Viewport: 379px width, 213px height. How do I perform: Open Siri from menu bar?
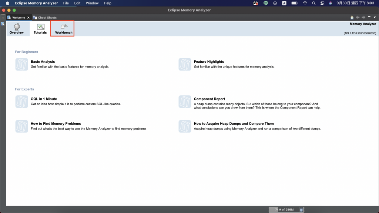331,3
